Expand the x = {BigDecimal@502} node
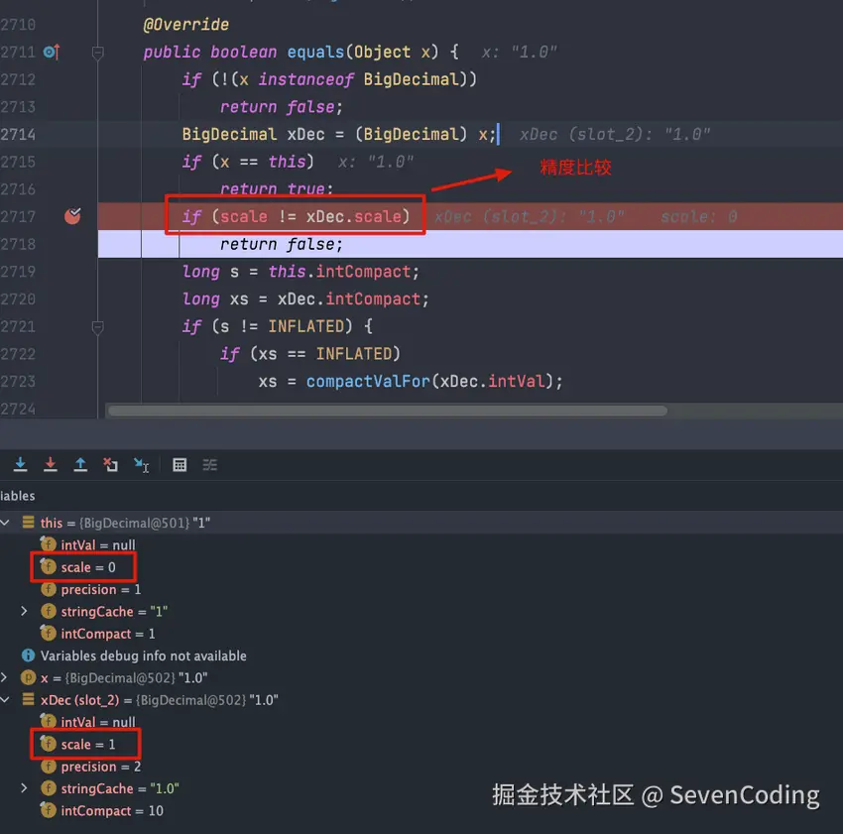Image resolution: width=843 pixels, height=834 pixels. pyautogui.click(x=5, y=677)
